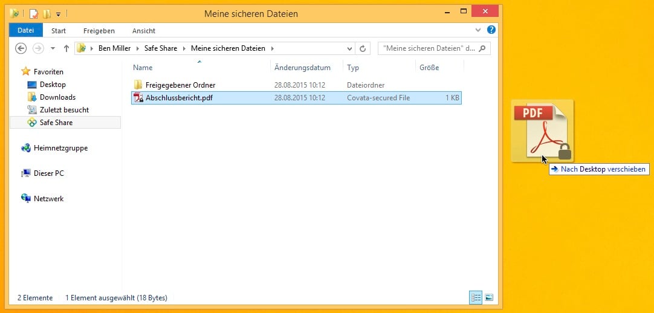The image size is (654, 313).
Task: Open Netzwerk in the navigation pane
Action: (x=49, y=199)
